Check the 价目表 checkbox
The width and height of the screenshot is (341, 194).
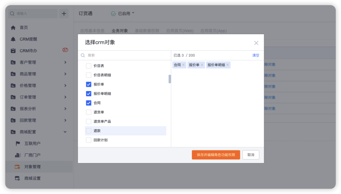[89, 66]
